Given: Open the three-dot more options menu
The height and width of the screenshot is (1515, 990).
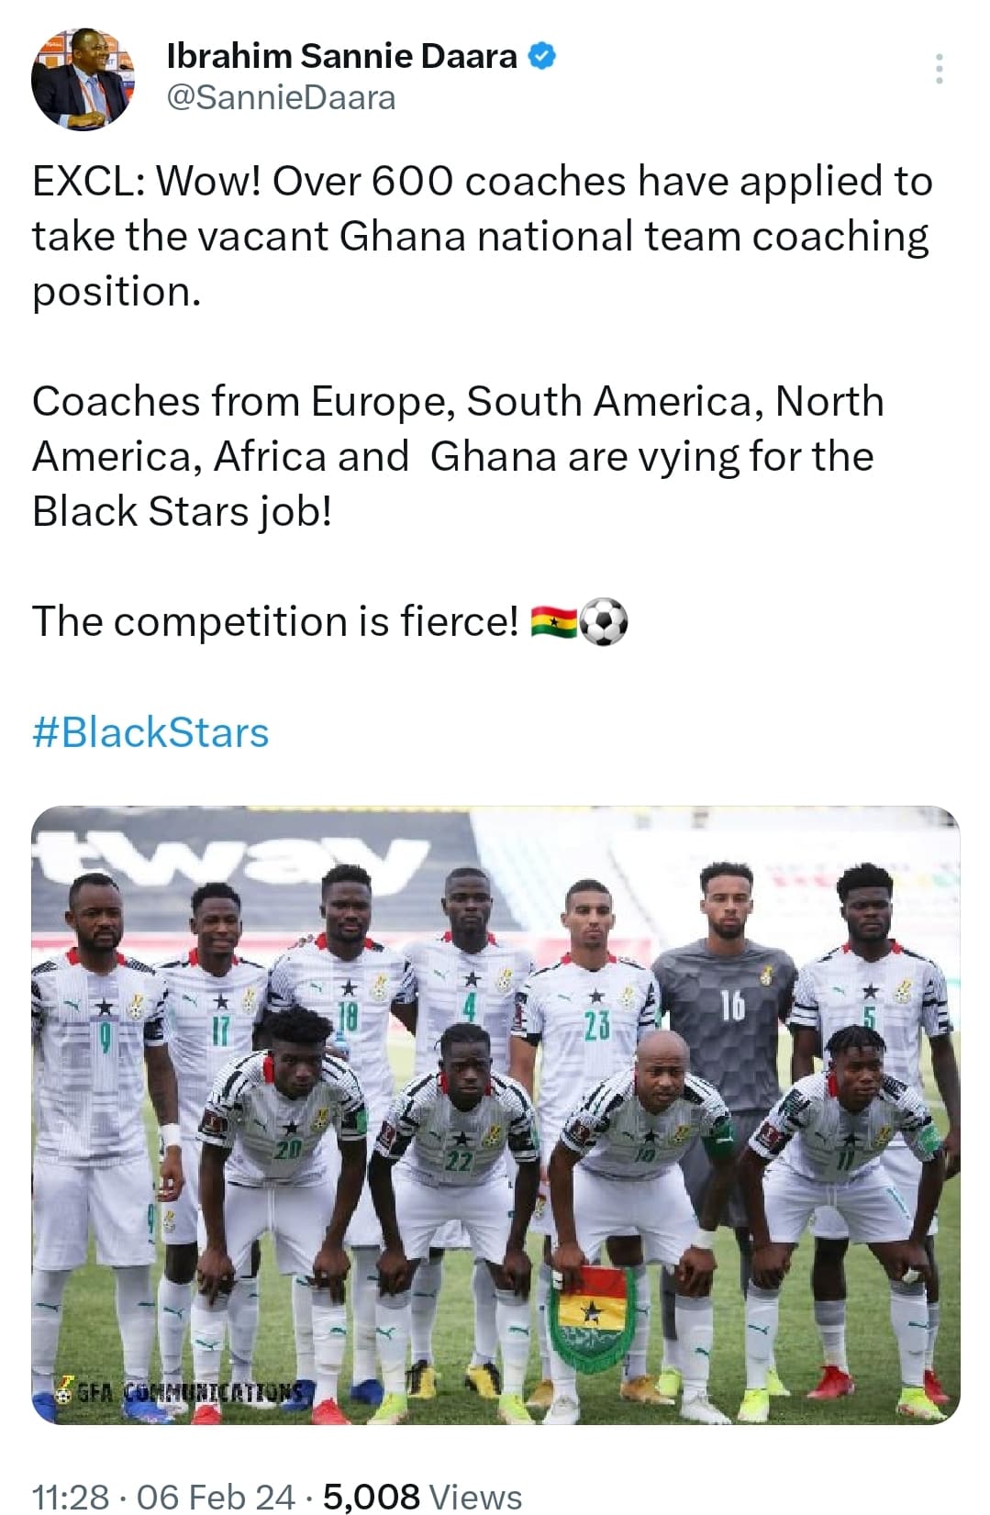Looking at the screenshot, I should pyautogui.click(x=939, y=70).
